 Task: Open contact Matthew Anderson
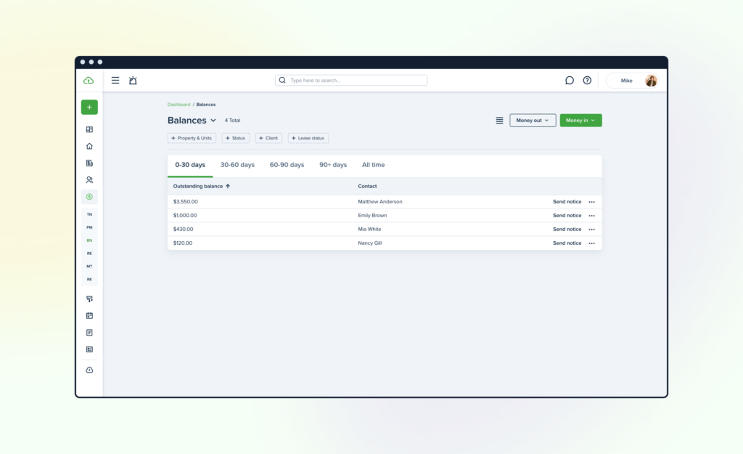380,202
